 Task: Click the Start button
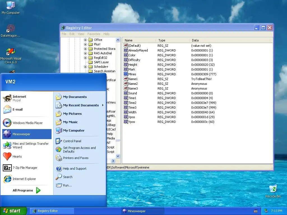13,211
